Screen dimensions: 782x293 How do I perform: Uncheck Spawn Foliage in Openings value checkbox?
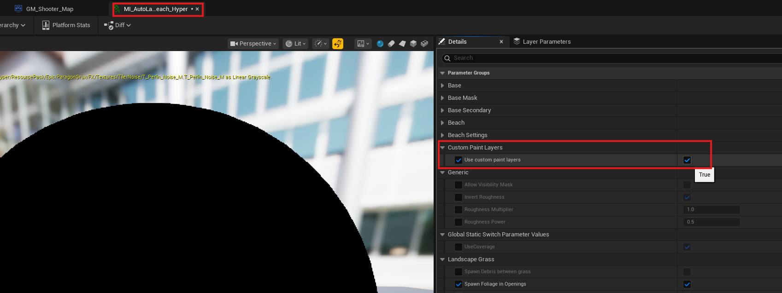687,284
